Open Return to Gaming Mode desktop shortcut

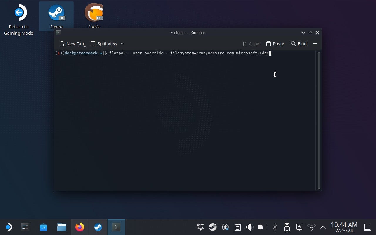[19, 19]
